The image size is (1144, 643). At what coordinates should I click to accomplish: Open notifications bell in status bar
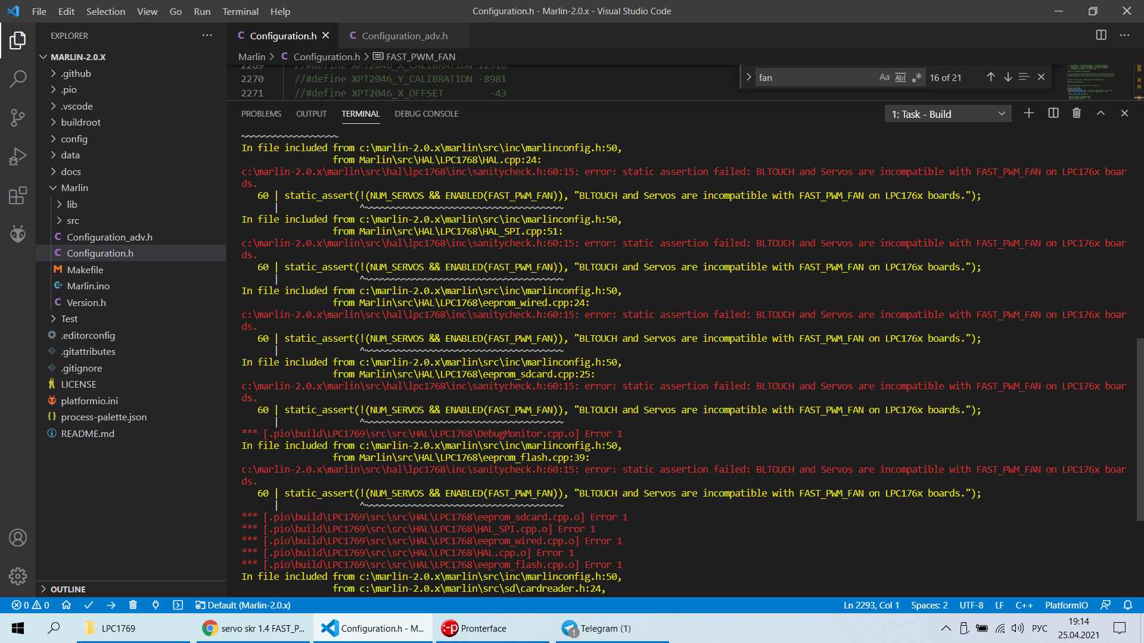(x=1128, y=605)
